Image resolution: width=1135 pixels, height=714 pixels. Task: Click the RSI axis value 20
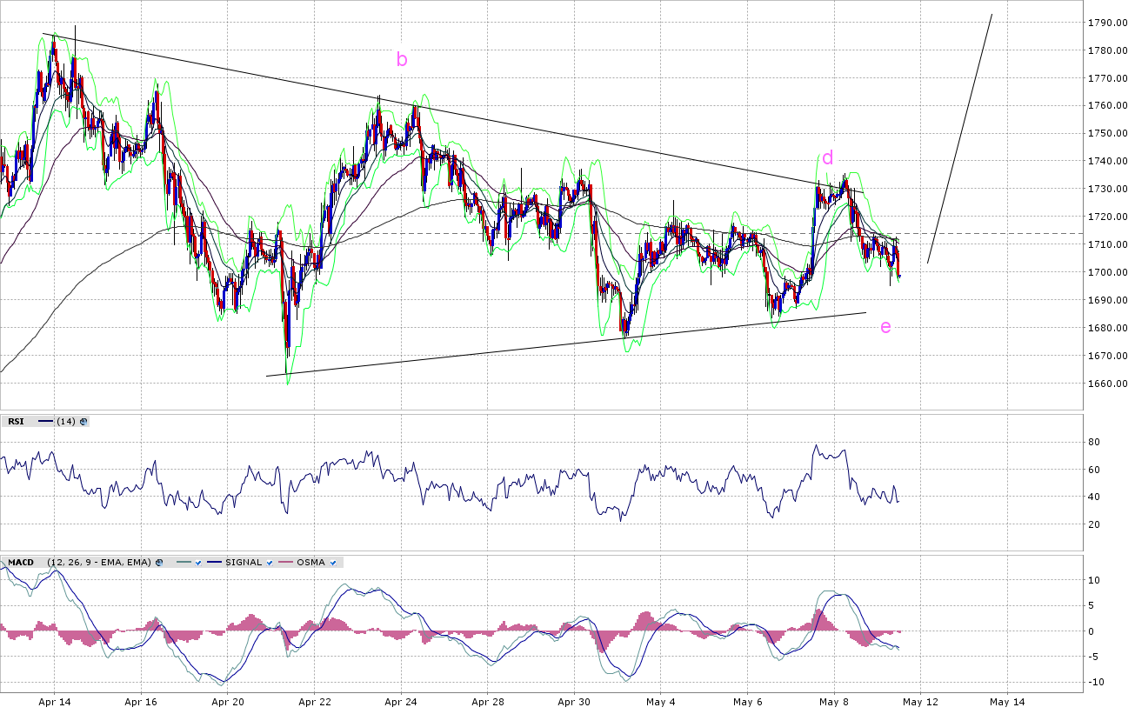pyautogui.click(x=1093, y=524)
